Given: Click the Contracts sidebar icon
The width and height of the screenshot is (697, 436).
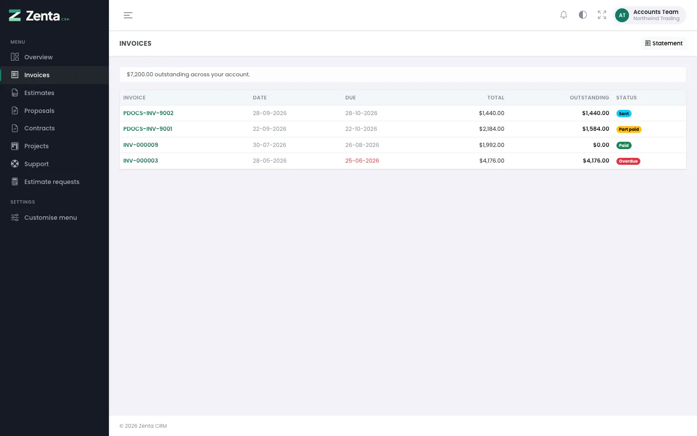Looking at the screenshot, I should 15,128.
